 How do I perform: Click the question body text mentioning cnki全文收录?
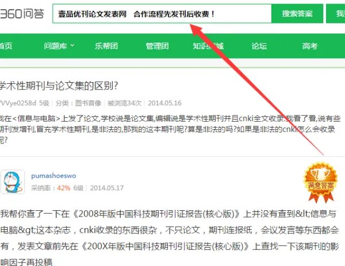pos(170,129)
